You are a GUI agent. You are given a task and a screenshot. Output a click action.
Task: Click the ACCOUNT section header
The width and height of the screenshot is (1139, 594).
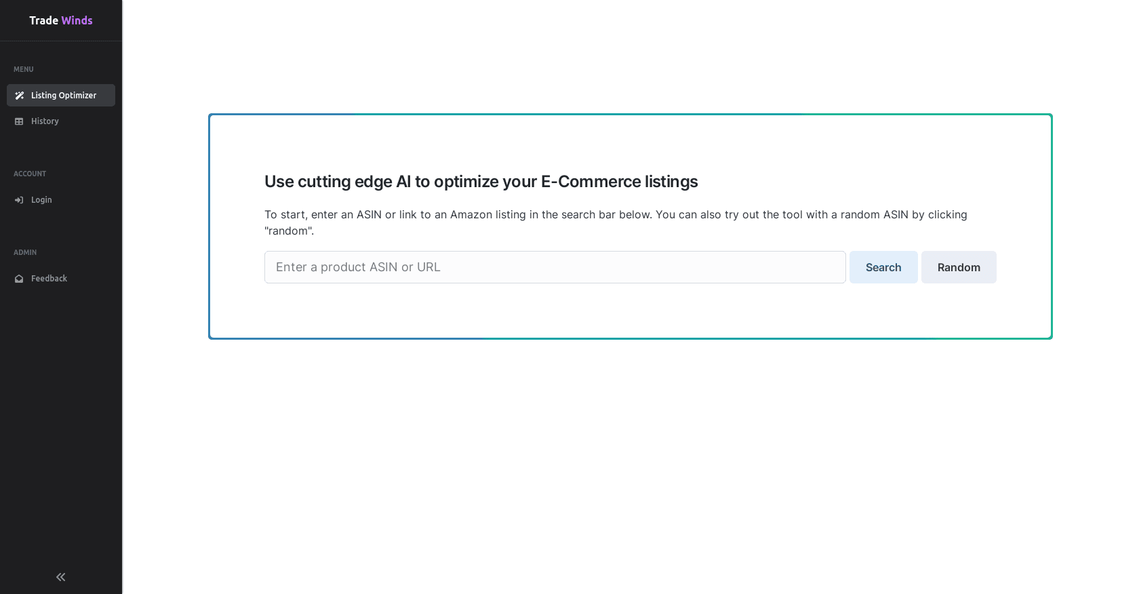(30, 174)
